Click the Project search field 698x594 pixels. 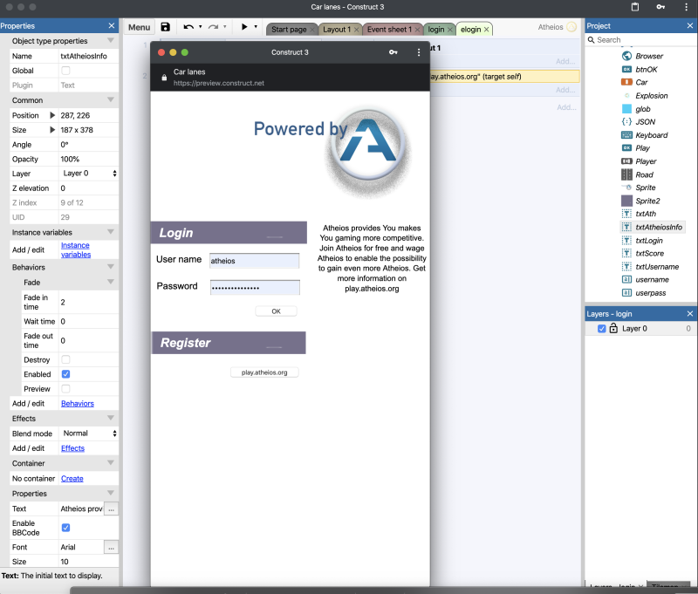coord(641,40)
